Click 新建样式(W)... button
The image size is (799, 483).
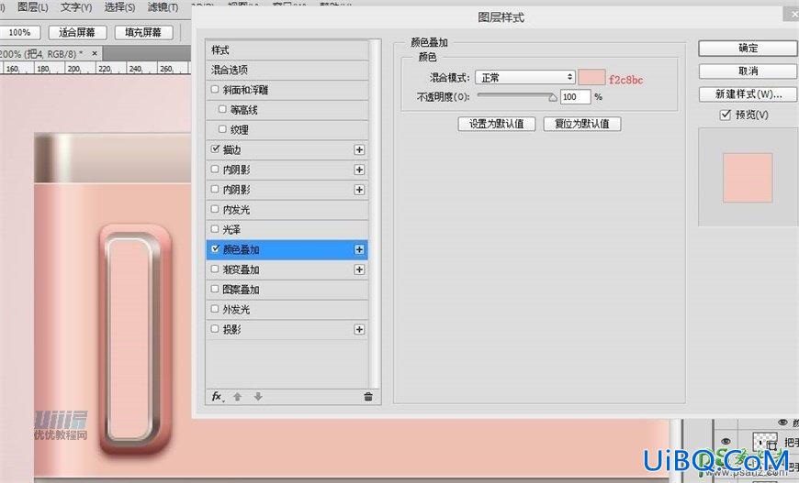click(x=748, y=94)
